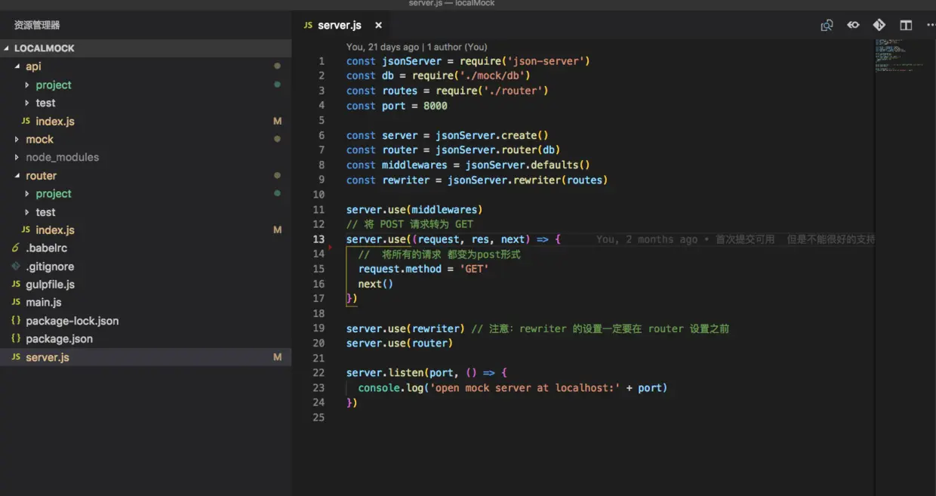This screenshot has height=496, width=936.
Task: Click the green change dot on the mock folder
Action: [x=277, y=139]
